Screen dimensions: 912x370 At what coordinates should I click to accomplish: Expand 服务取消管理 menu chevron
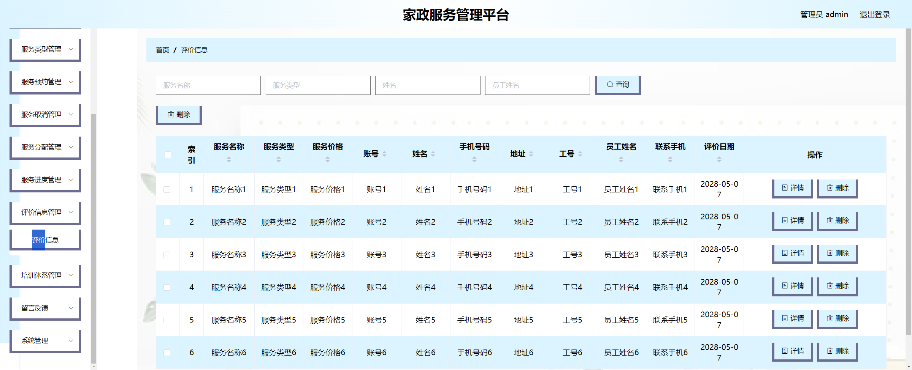click(x=71, y=115)
